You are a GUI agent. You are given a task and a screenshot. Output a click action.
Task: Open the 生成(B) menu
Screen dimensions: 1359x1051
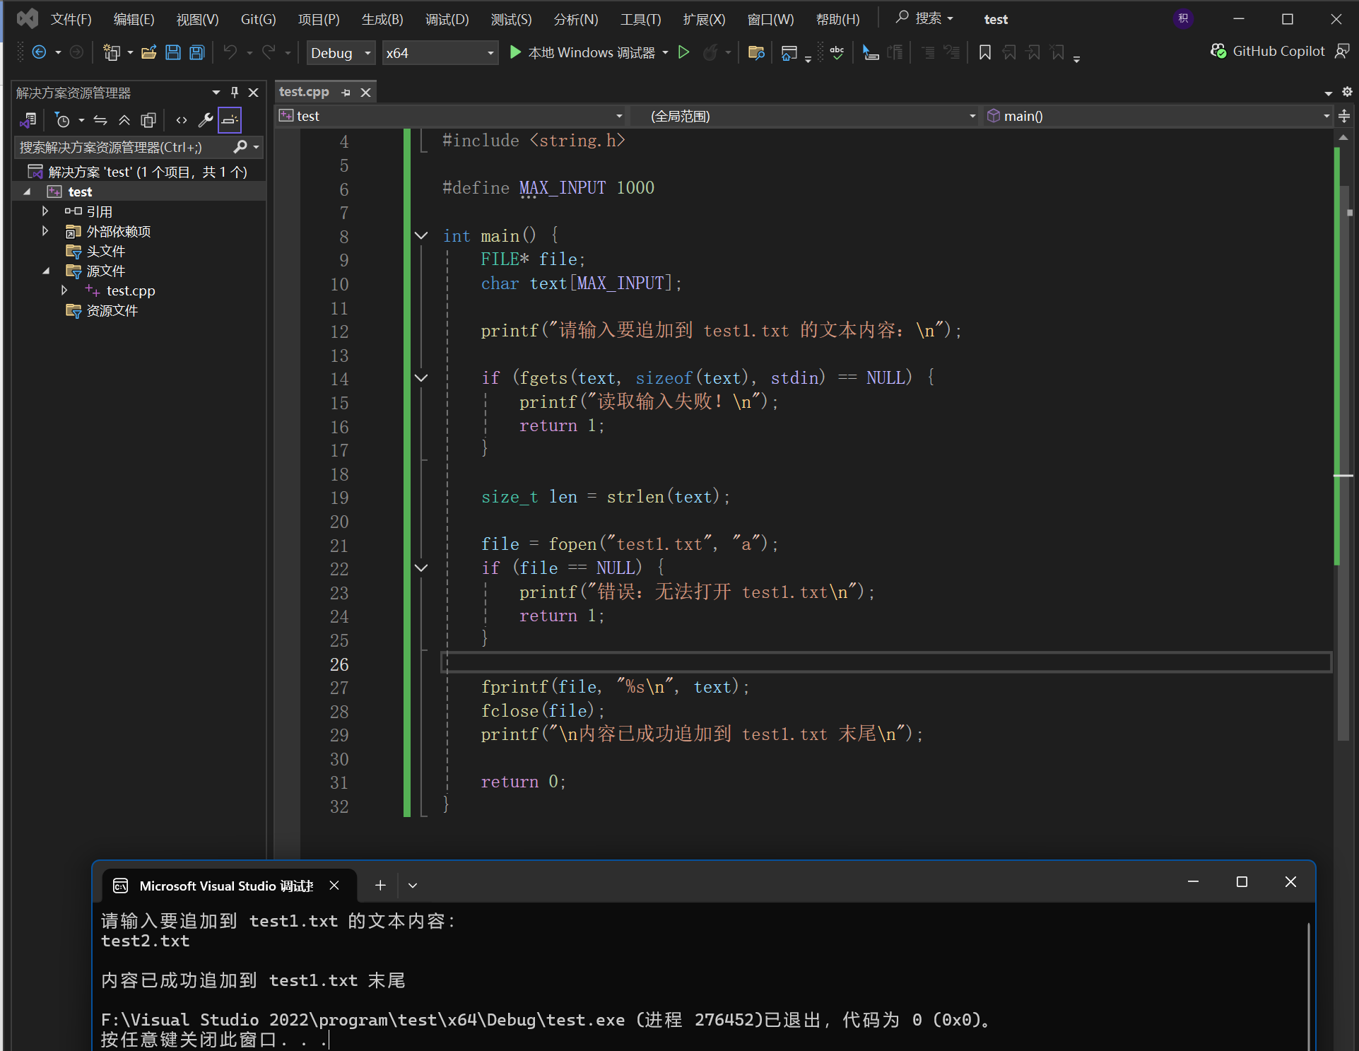[382, 19]
